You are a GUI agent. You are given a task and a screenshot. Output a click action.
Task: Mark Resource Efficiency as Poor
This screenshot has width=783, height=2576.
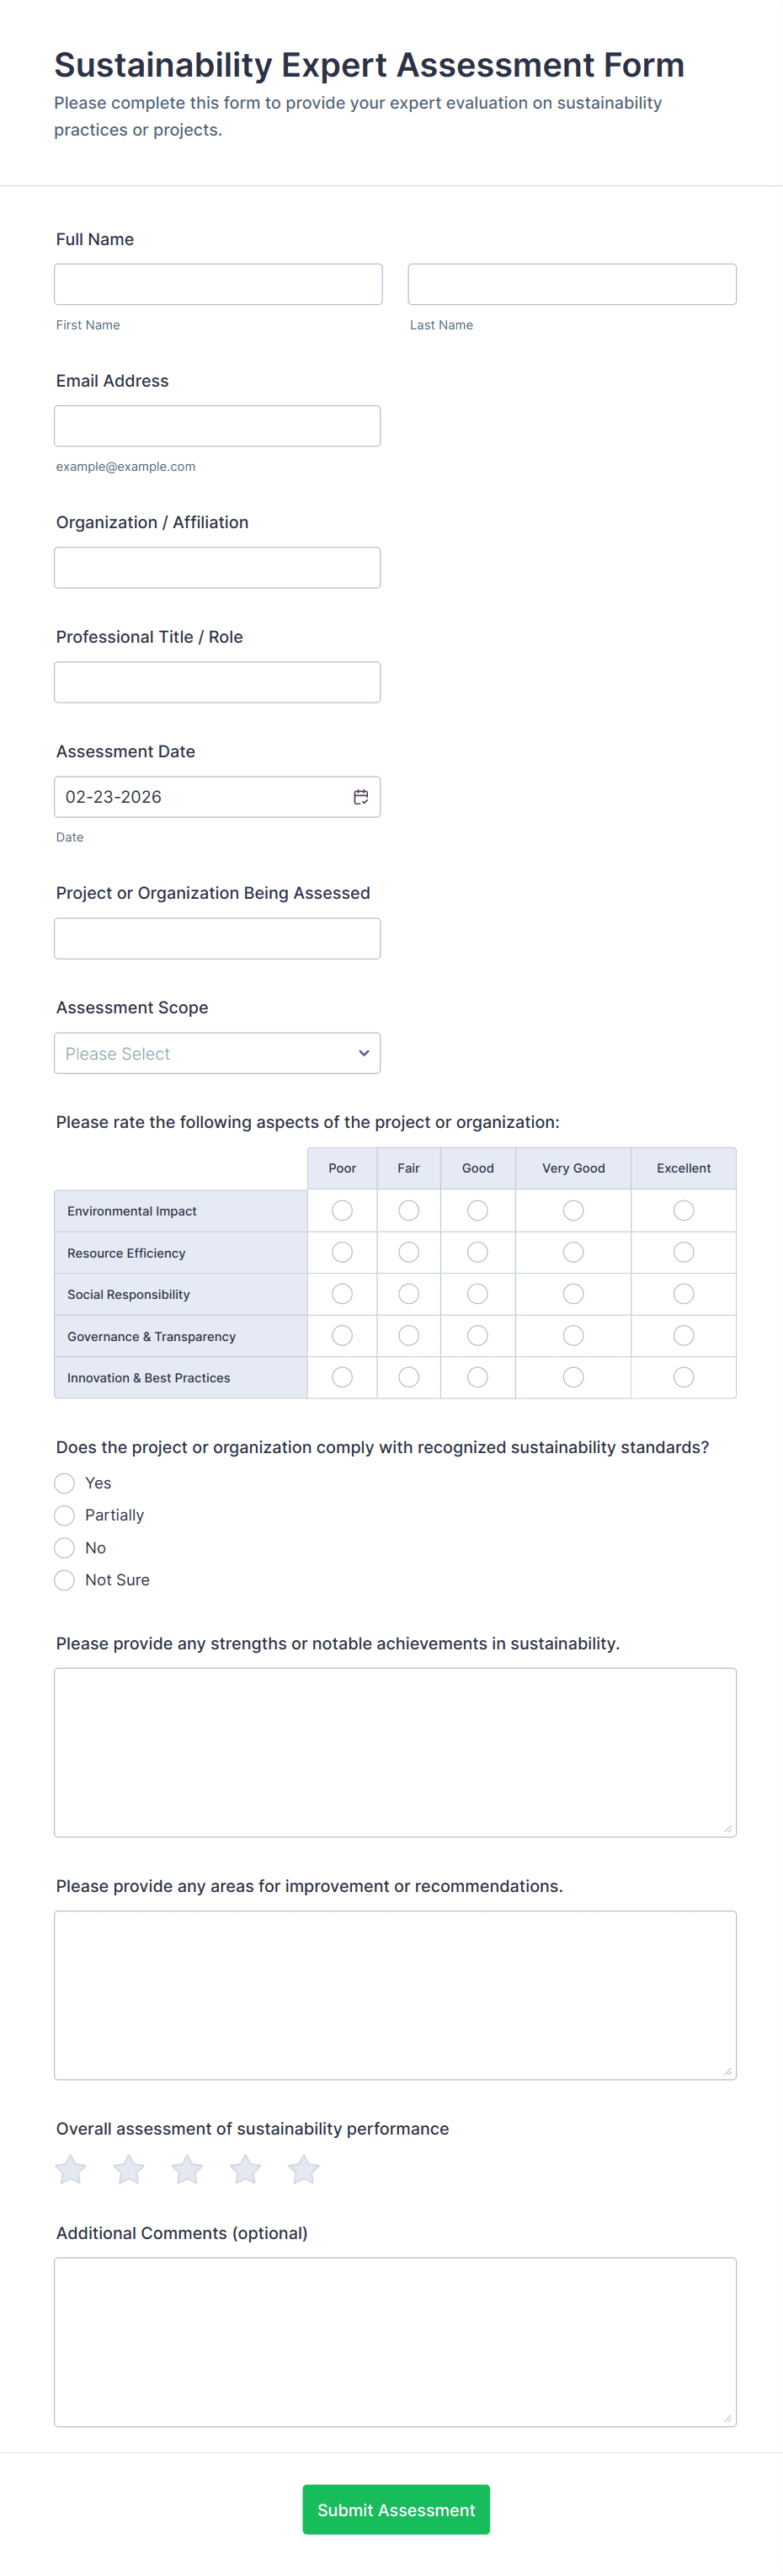tap(342, 1252)
